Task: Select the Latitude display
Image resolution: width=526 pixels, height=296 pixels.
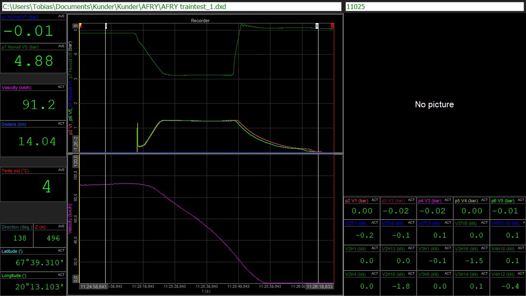Action: click(33, 259)
